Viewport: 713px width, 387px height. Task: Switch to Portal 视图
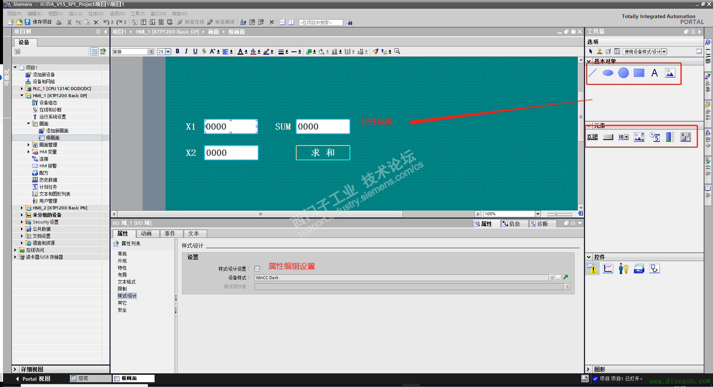(33, 379)
